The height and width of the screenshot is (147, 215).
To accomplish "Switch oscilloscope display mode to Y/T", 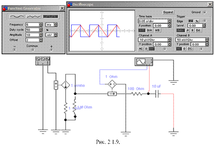I will (x=142, y=30).
